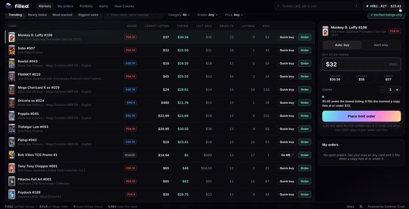
Task: Switch to Newly listed tab
Action: [38, 15]
